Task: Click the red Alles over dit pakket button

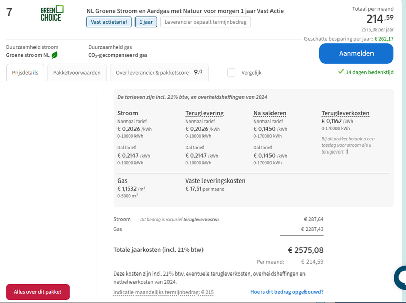Action: 38,292
